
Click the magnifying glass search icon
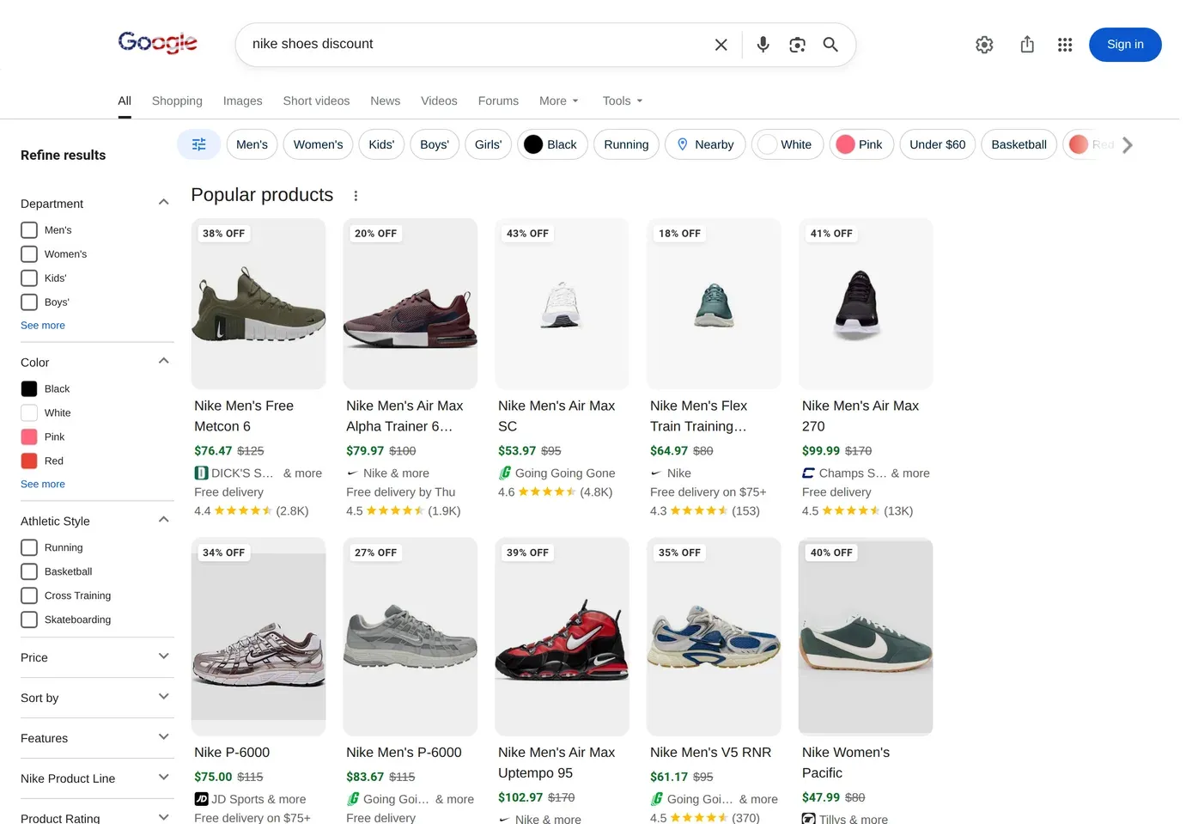tap(830, 45)
